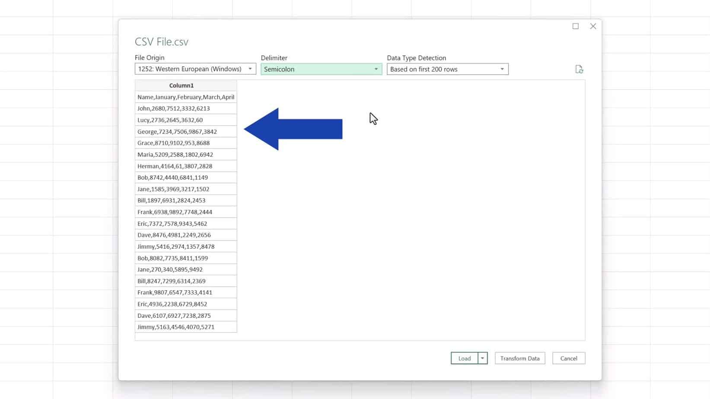Maximize the CSV File.csv dialog window
Screen dimensions: 710x399
coord(575,26)
